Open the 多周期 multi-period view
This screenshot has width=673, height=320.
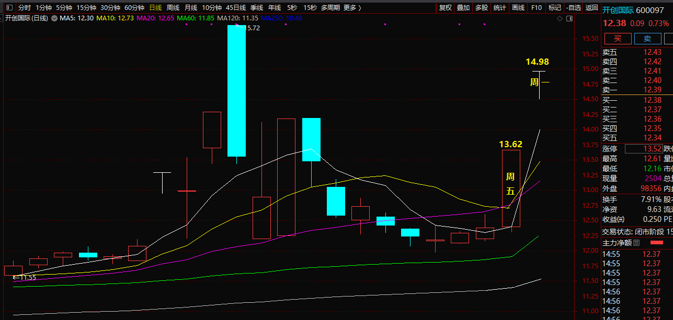[330, 8]
